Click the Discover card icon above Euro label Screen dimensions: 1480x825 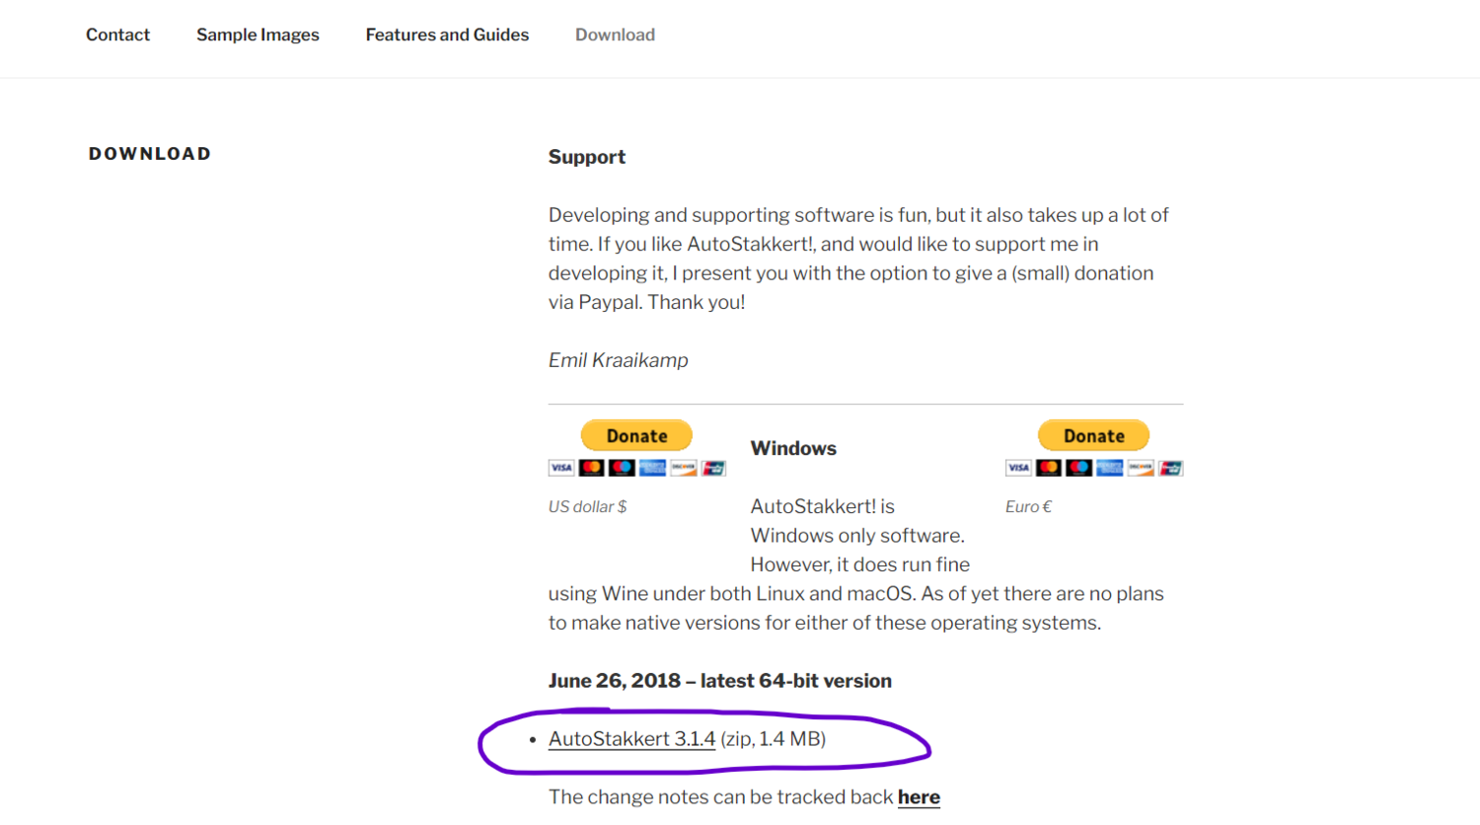(x=1141, y=468)
